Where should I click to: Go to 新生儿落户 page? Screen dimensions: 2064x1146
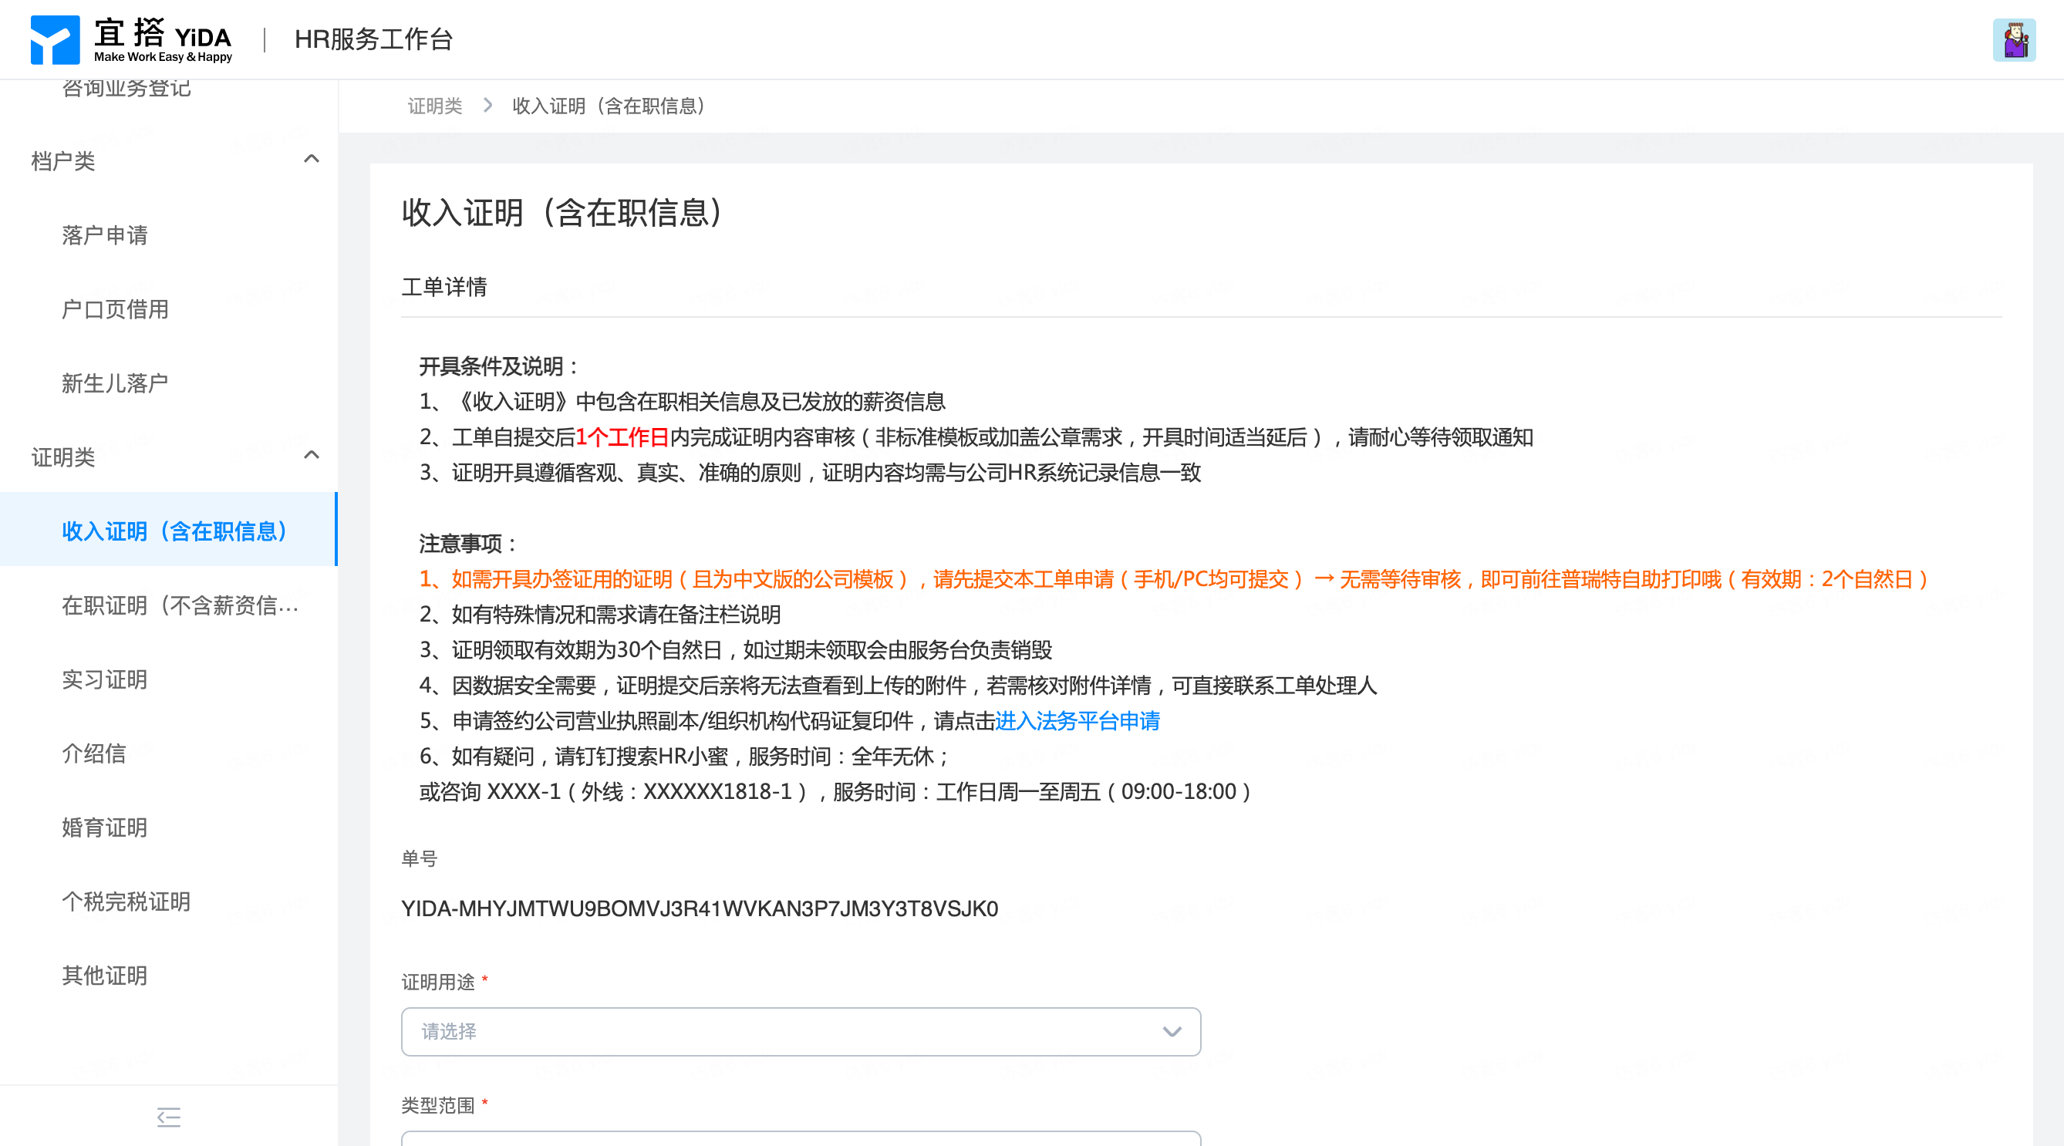(116, 383)
